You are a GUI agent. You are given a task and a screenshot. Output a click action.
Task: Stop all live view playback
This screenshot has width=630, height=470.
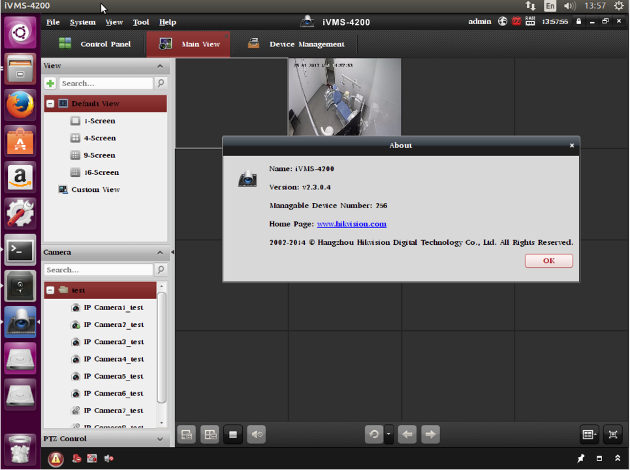233,434
